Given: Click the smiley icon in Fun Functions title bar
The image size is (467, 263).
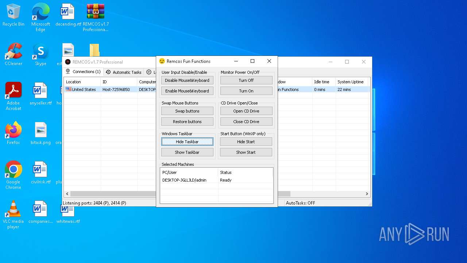Looking at the screenshot, I should pyautogui.click(x=162, y=61).
